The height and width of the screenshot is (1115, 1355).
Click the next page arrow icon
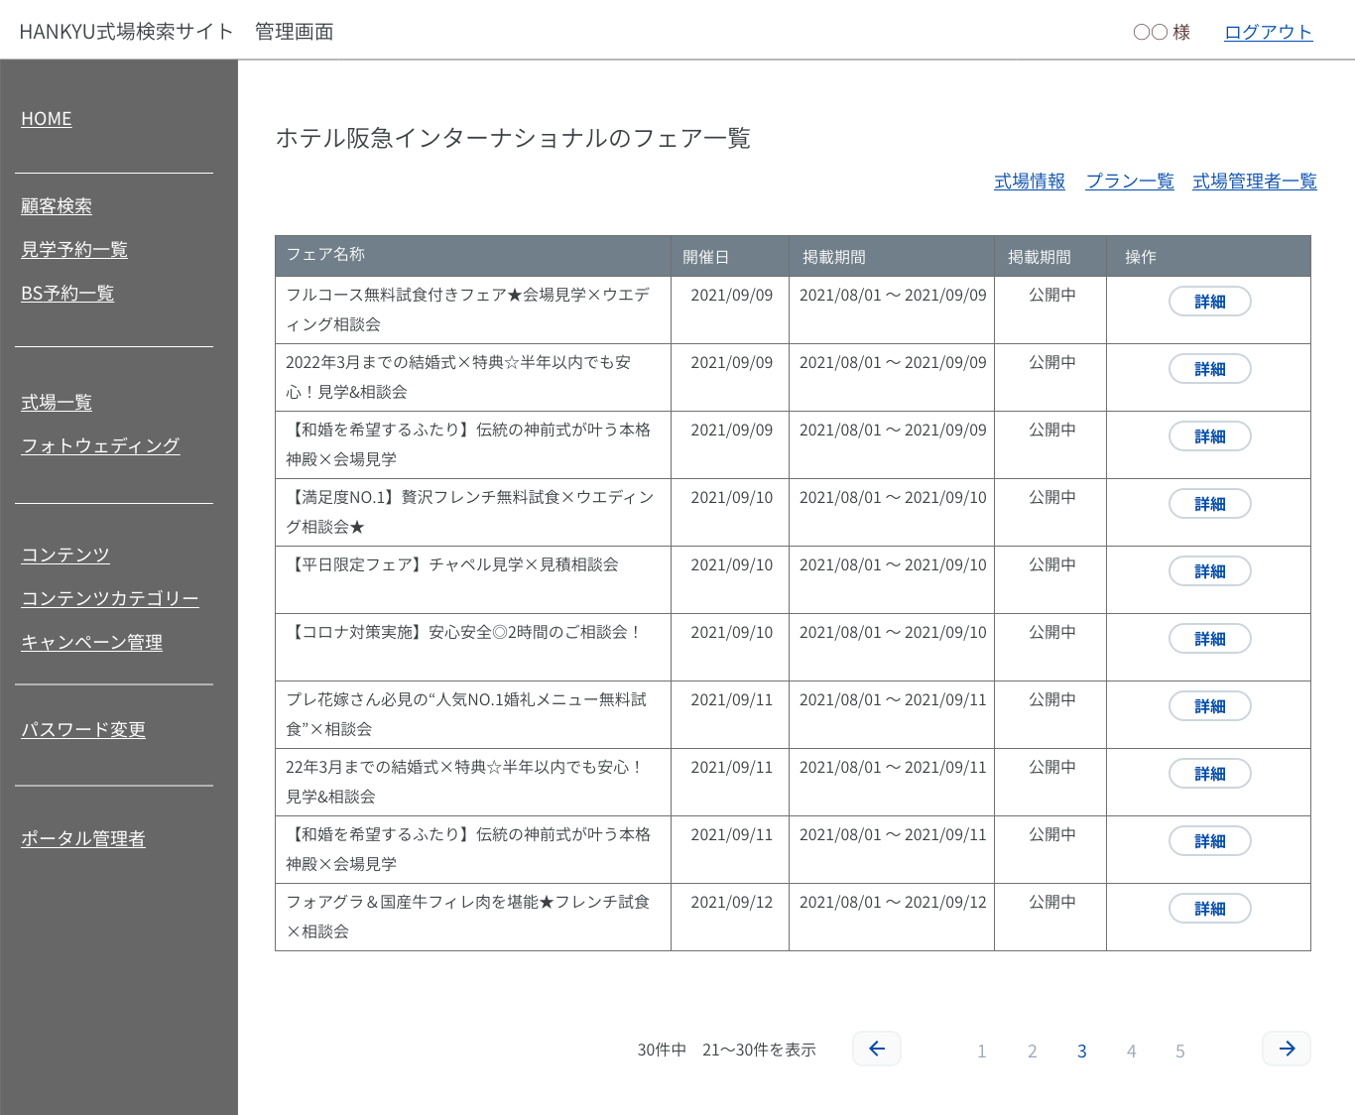[1286, 1049]
